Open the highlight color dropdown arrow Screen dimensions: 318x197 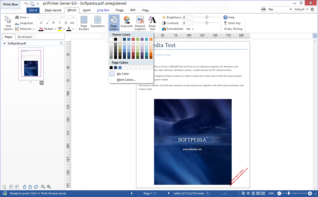coord(64,29)
